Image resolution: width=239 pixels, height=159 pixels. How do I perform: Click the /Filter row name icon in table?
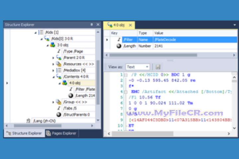[119, 39]
